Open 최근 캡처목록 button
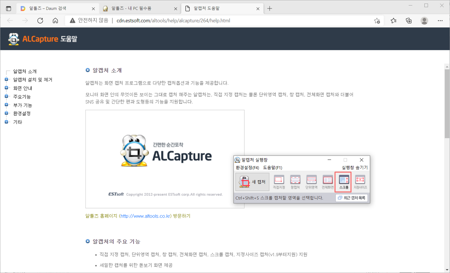Screen dimensions: 450x273 [352, 198]
